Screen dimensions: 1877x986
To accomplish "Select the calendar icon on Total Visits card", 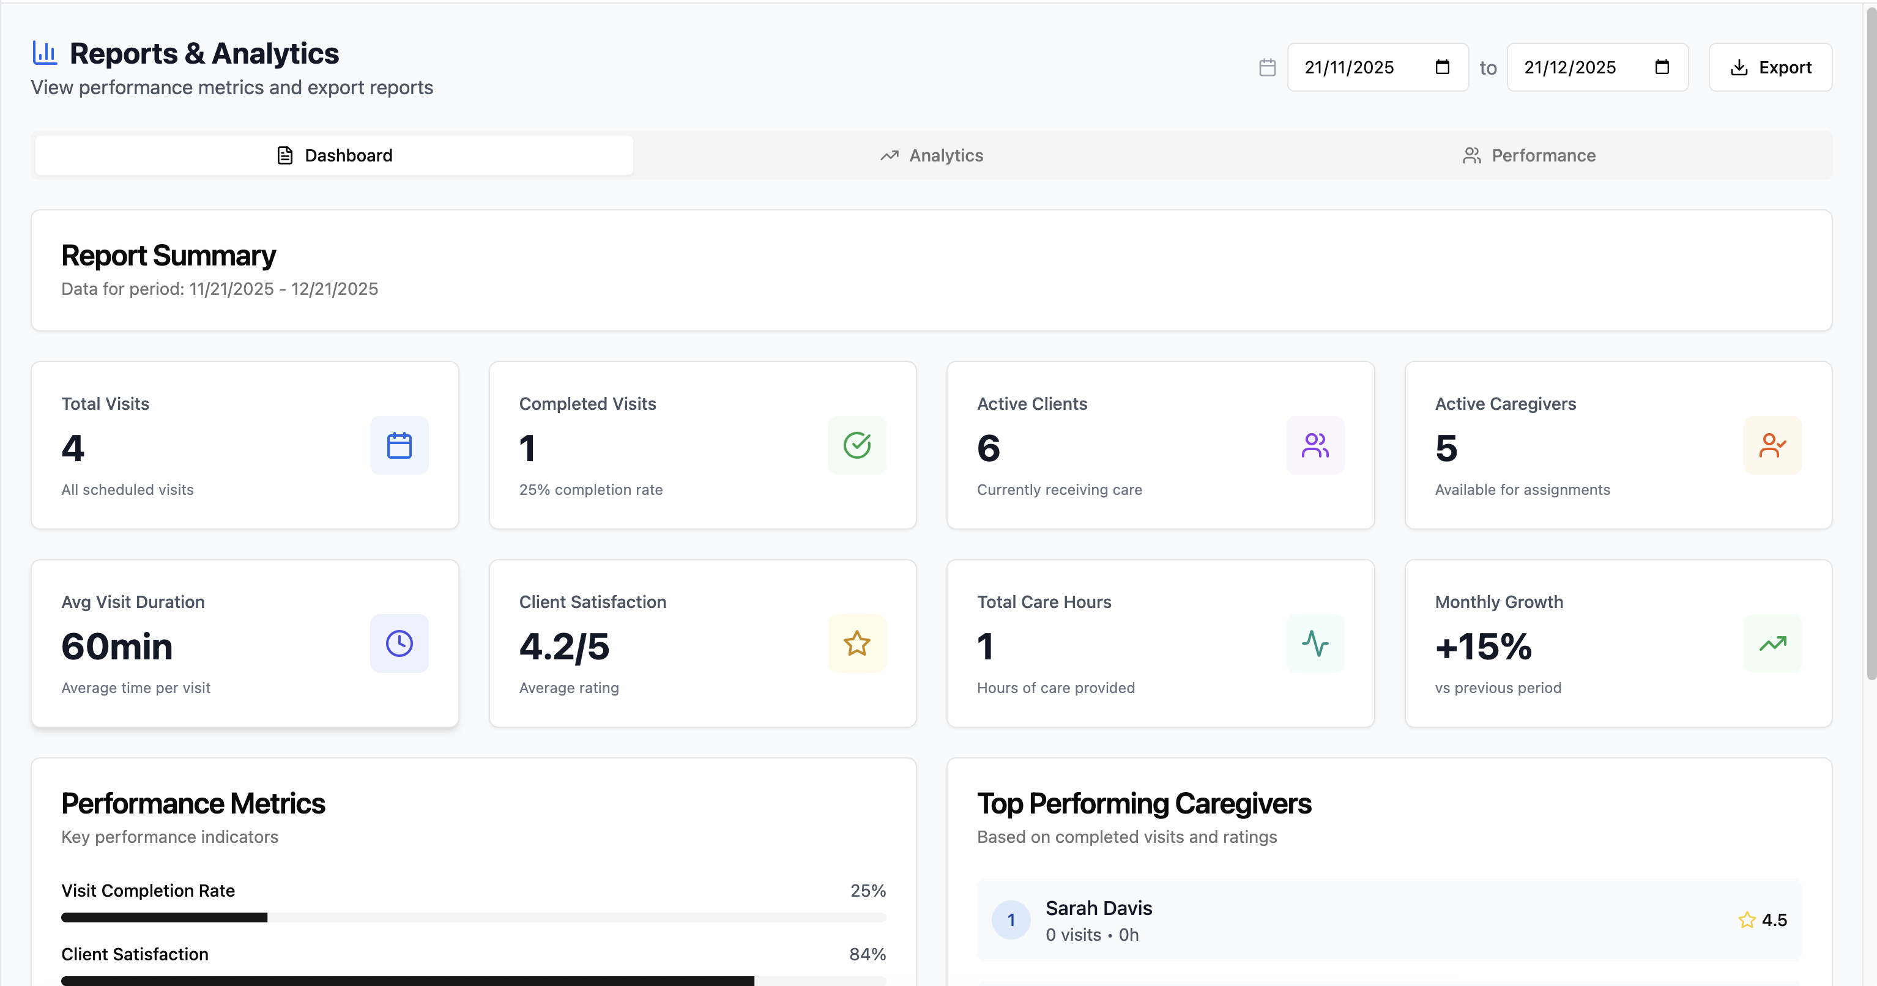I will tap(398, 445).
